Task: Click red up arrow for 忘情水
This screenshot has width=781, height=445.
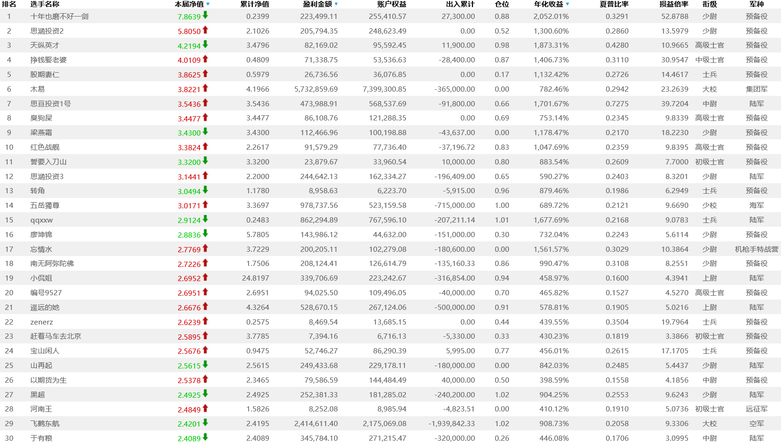Action: (206, 248)
